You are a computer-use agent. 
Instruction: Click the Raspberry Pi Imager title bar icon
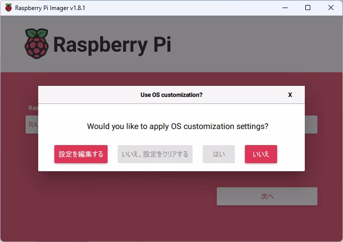[9, 8]
